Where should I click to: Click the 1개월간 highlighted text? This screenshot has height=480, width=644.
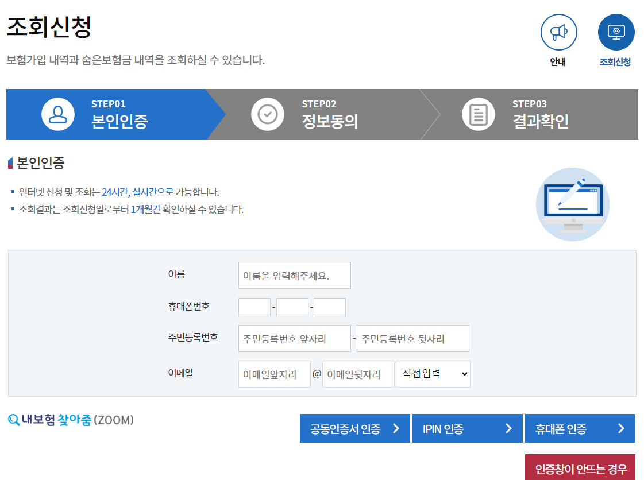point(145,210)
